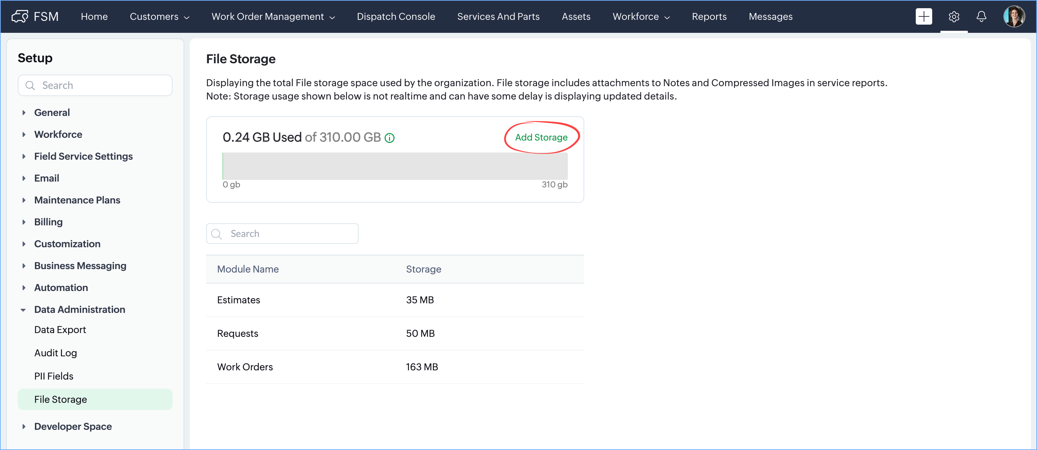Click the user profile avatar
Image resolution: width=1037 pixels, height=450 pixels.
coord(1014,16)
